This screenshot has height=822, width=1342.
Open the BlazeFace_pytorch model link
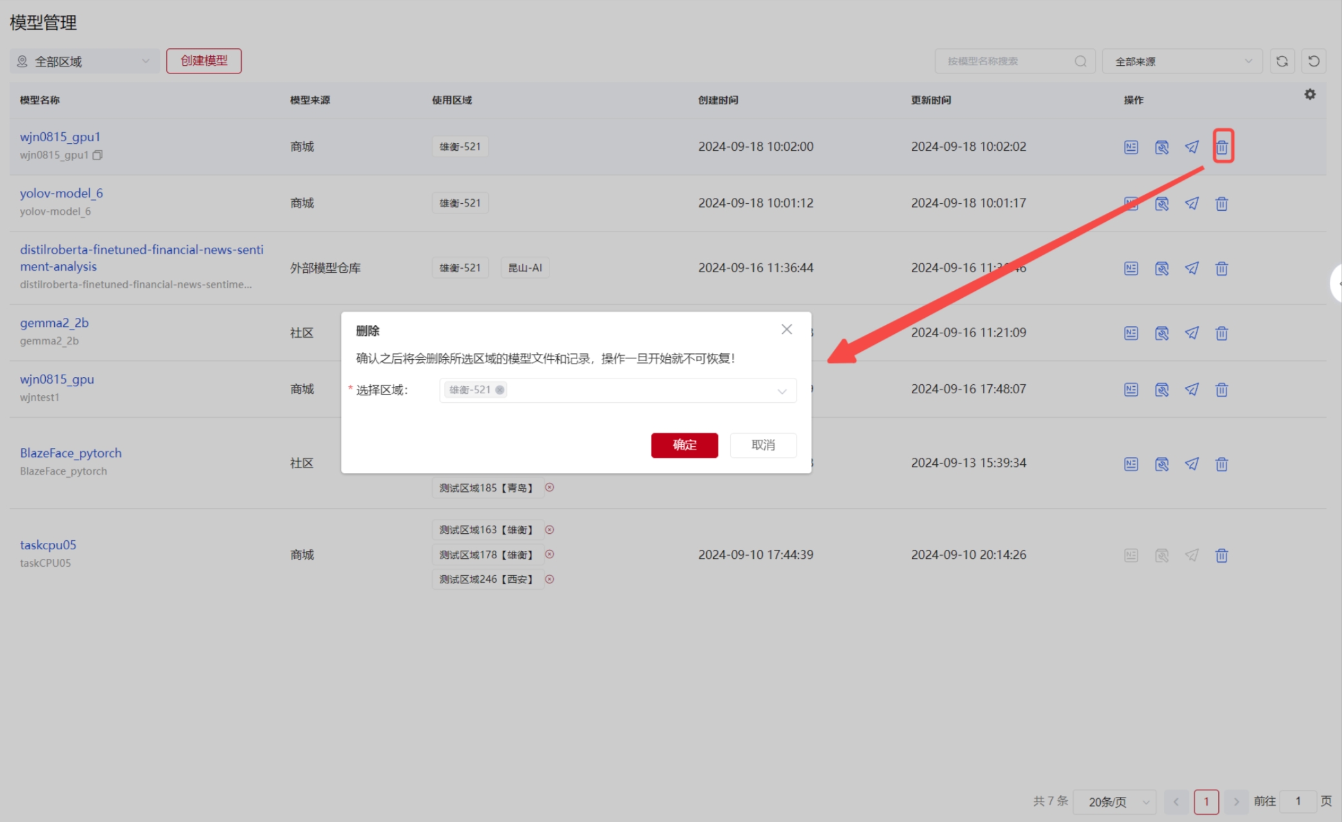(71, 453)
